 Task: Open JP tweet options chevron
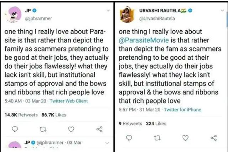click(x=108, y=10)
